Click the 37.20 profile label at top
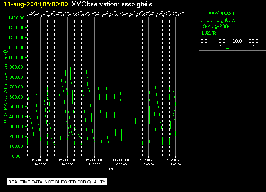The height and width of the screenshot is (192, 266). (x=159, y=14)
